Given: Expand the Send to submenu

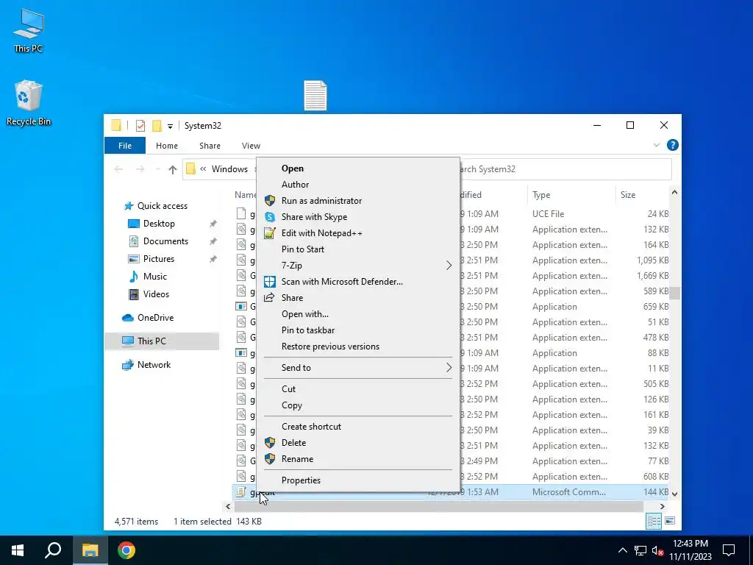Looking at the screenshot, I should [x=358, y=368].
